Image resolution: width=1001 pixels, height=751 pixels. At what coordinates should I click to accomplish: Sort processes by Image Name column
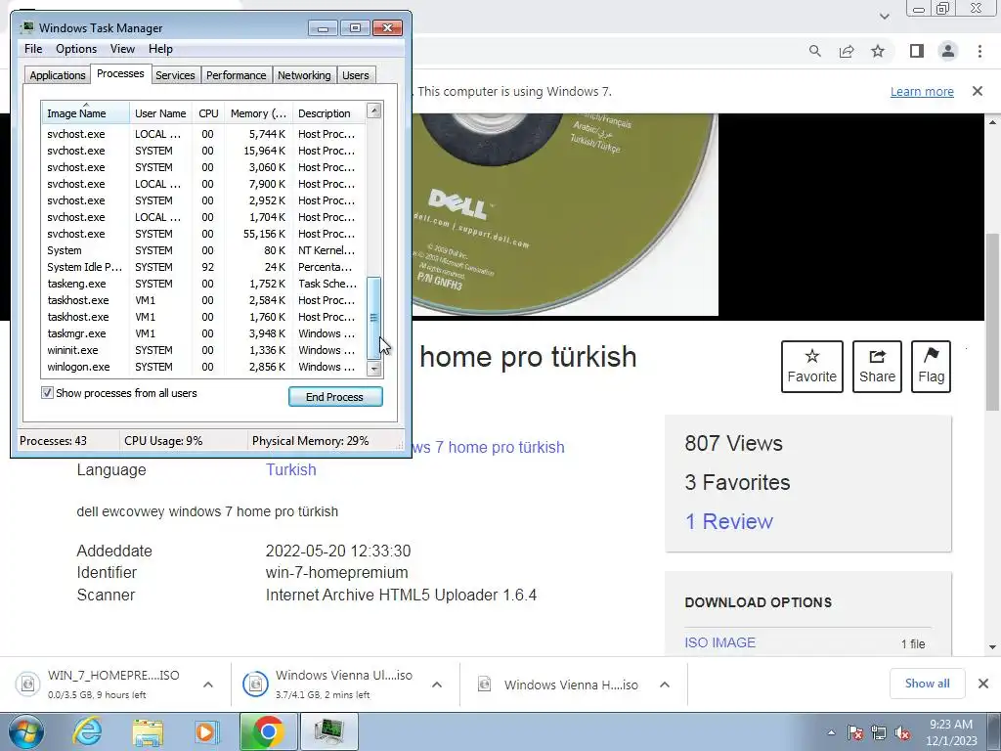pos(86,113)
